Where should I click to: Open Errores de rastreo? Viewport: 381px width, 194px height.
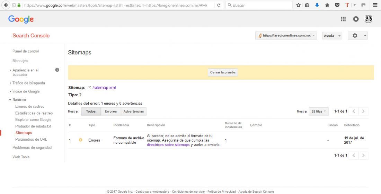click(x=30, y=106)
